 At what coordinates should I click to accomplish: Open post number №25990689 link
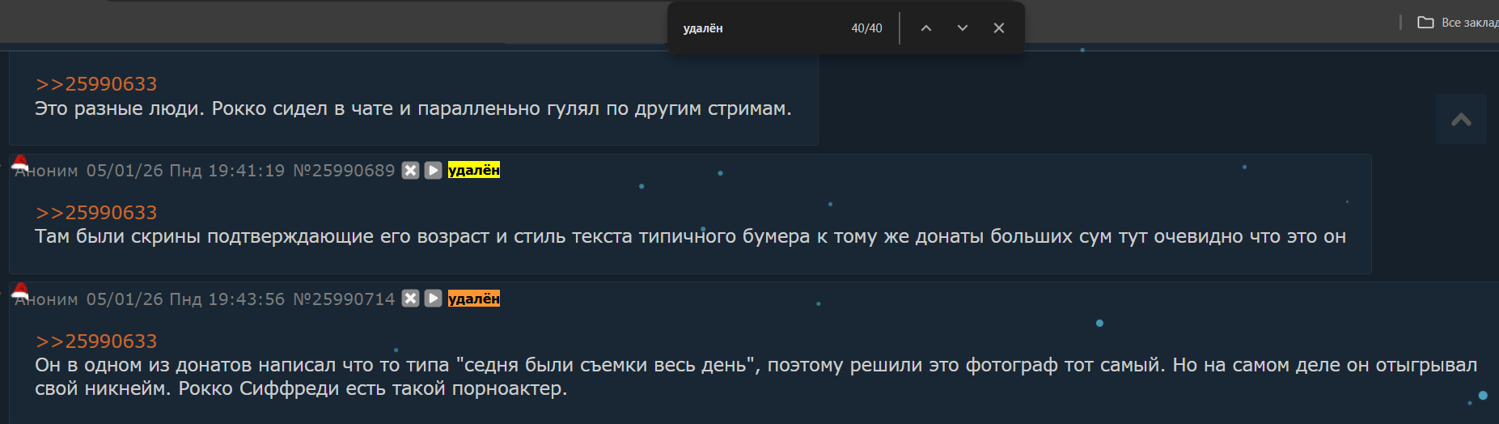(344, 171)
